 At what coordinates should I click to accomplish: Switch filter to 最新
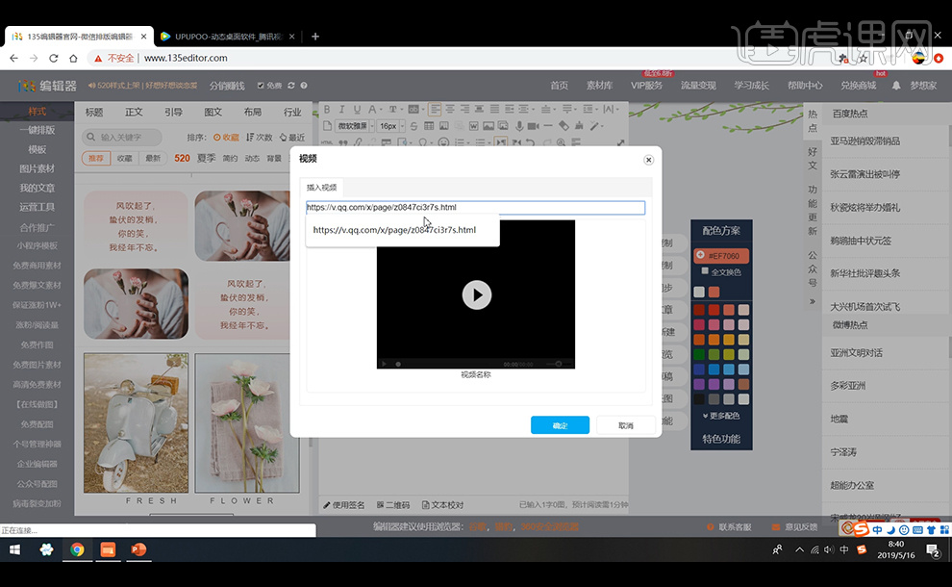(x=153, y=158)
